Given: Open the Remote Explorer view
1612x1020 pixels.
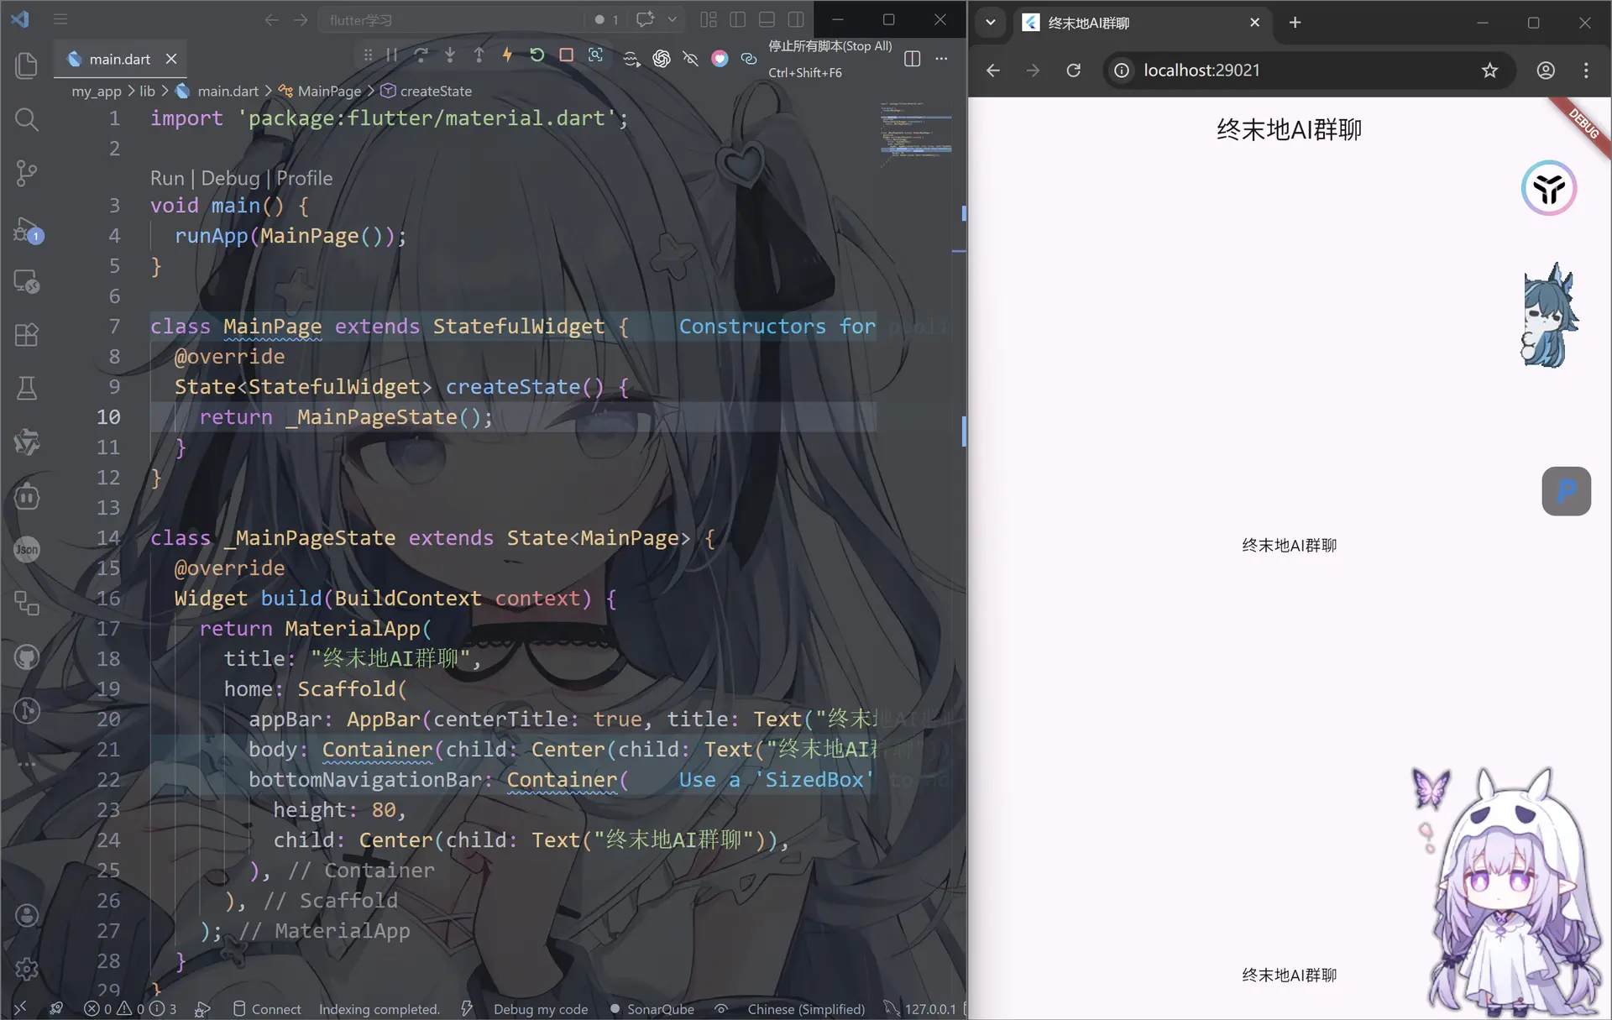Looking at the screenshot, I should pos(27,281).
